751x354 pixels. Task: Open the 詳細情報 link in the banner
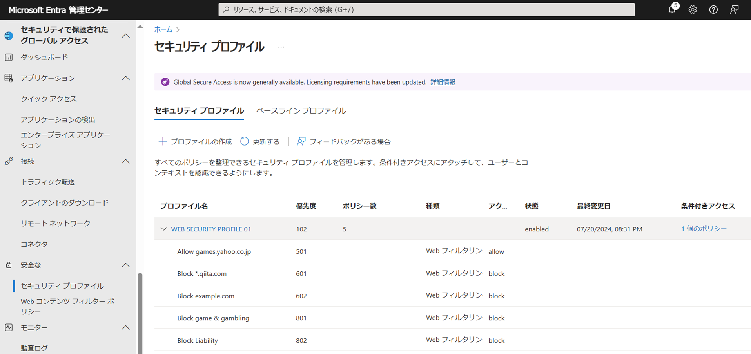click(443, 82)
